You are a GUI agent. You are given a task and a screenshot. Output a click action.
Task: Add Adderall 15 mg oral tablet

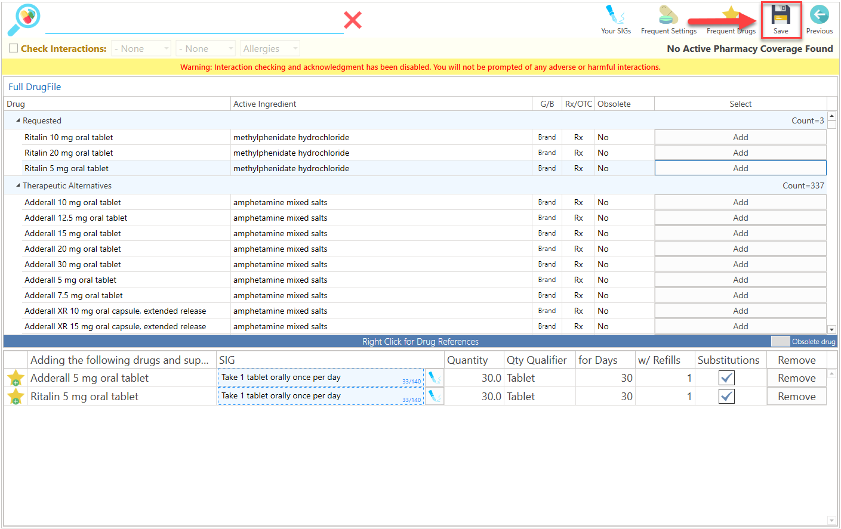point(741,233)
